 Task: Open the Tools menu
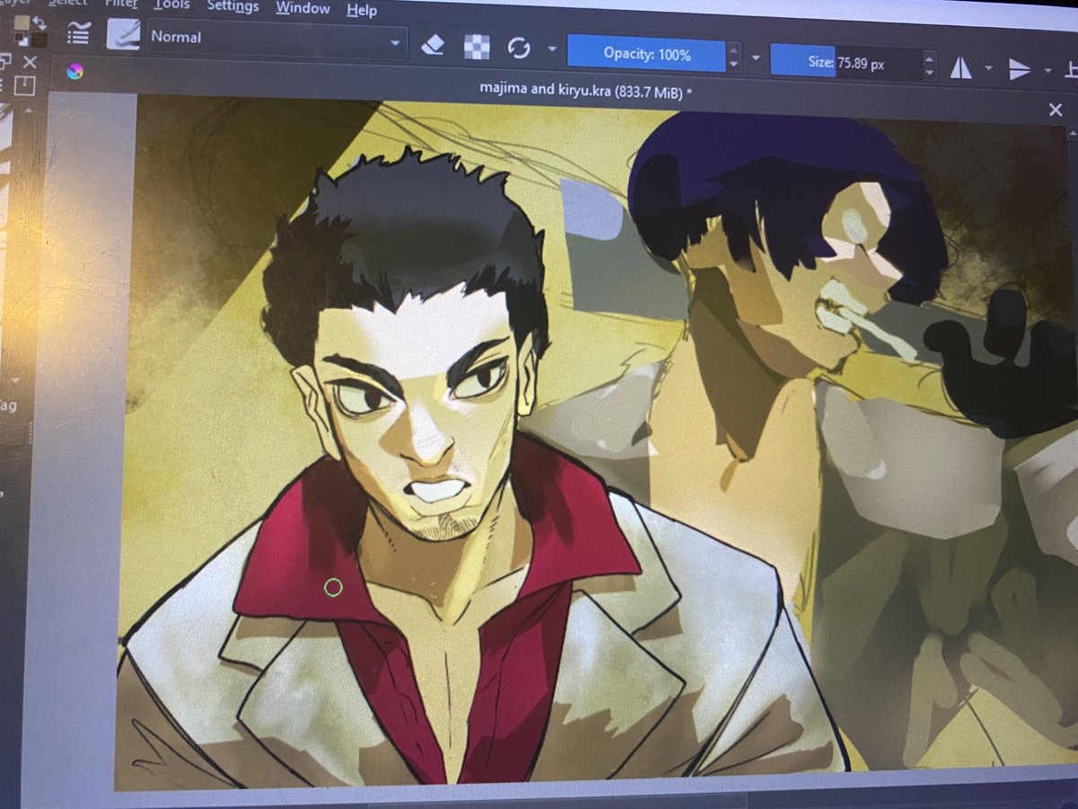click(172, 4)
